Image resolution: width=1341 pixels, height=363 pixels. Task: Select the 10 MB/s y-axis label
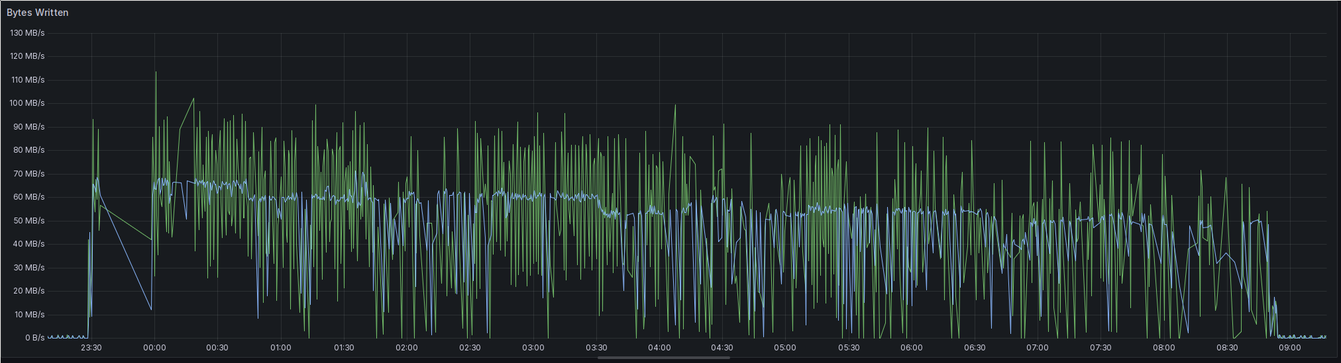pos(29,315)
